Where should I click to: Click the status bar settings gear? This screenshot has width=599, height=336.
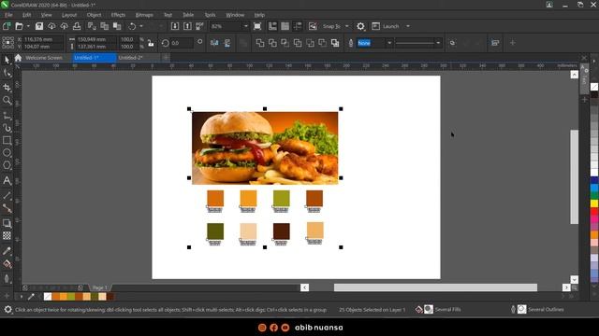[x=7, y=310]
